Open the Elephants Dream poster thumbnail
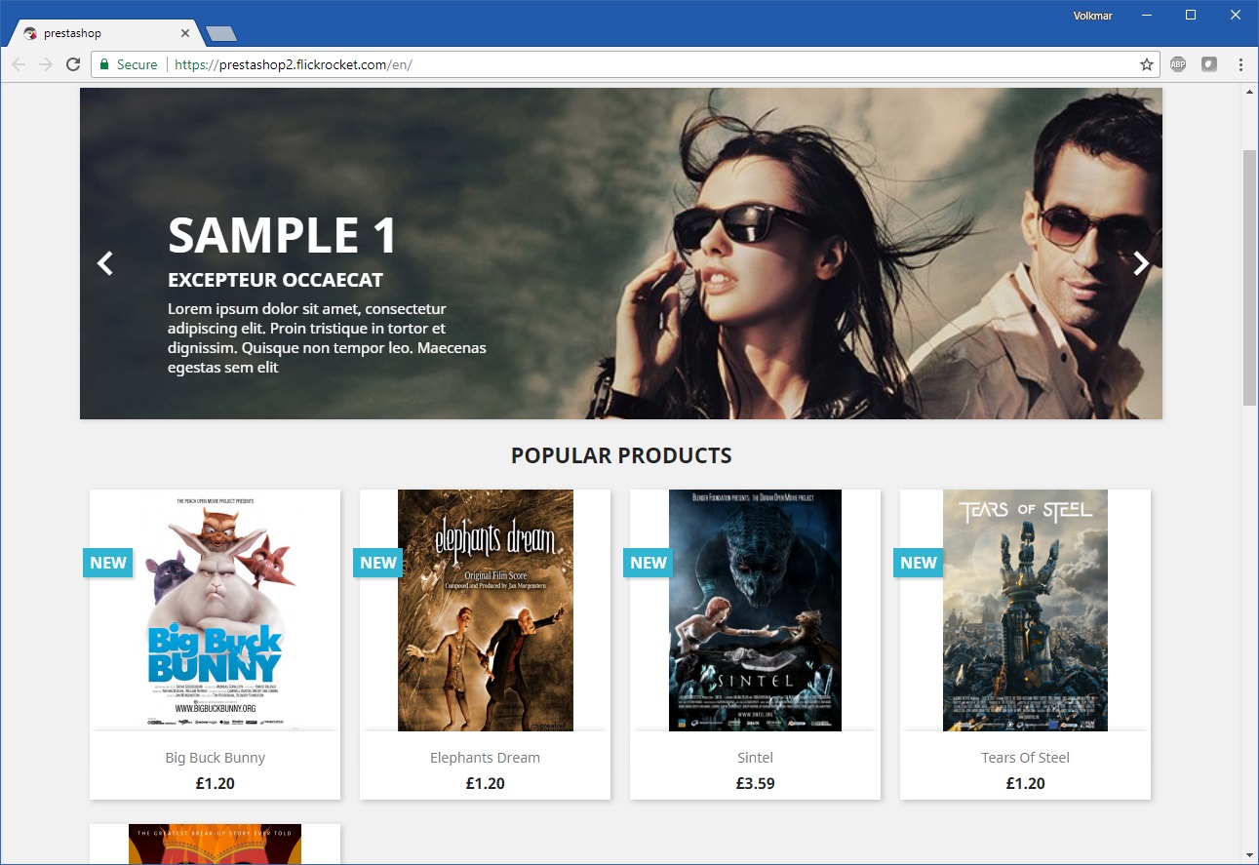 pyautogui.click(x=485, y=610)
